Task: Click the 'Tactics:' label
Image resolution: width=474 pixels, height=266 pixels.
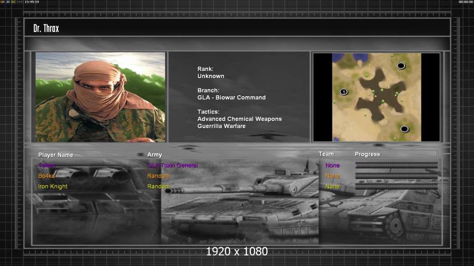Action: pyautogui.click(x=208, y=112)
